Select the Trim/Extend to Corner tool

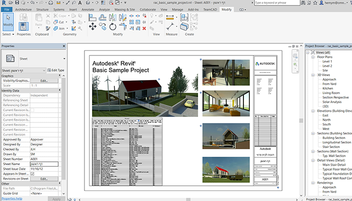[123, 27]
